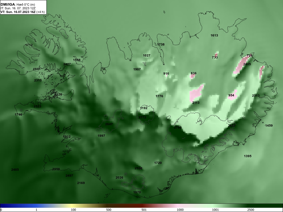The image size is (283, 212).
Task: Click the legend tick label 100
Action: click(x=73, y=210)
